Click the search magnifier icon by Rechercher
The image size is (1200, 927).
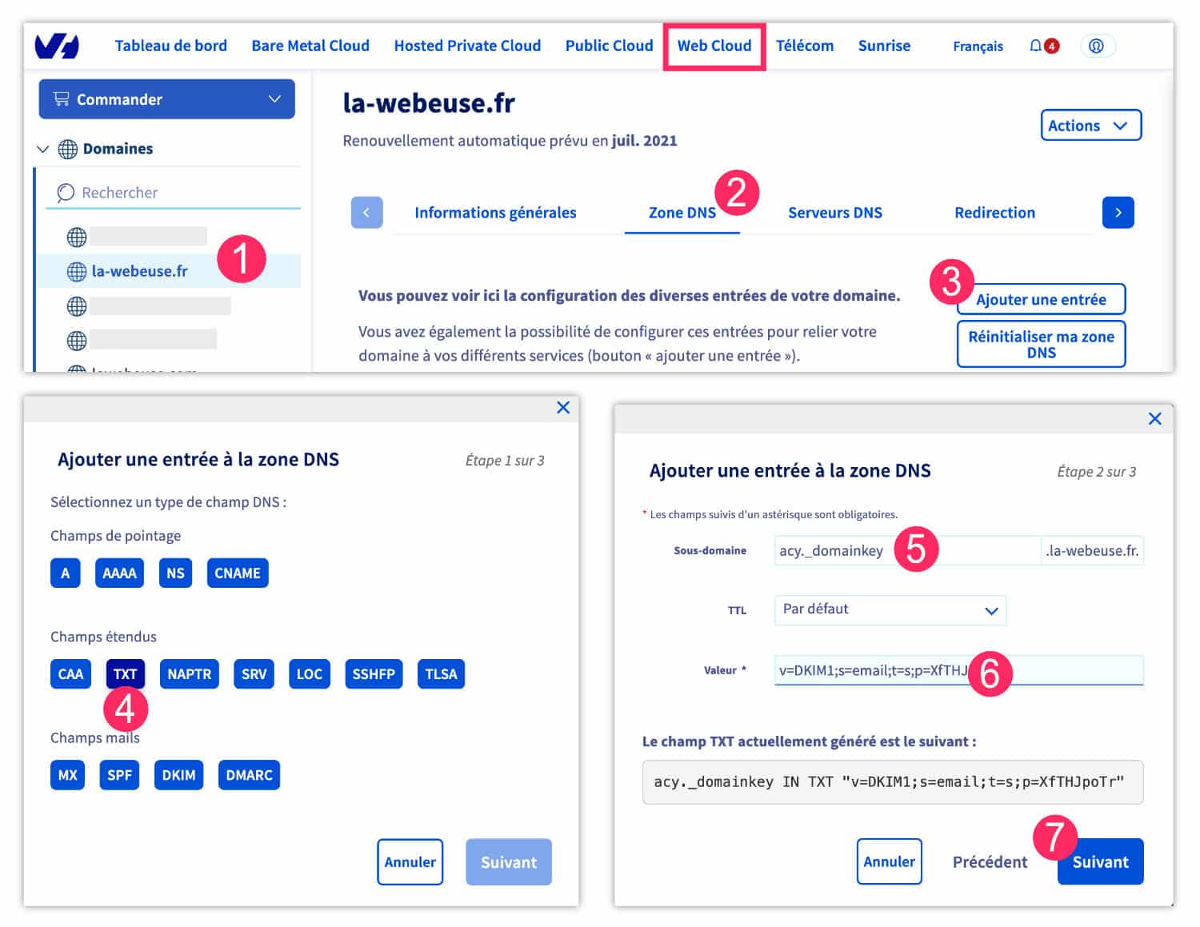pyautogui.click(x=65, y=193)
